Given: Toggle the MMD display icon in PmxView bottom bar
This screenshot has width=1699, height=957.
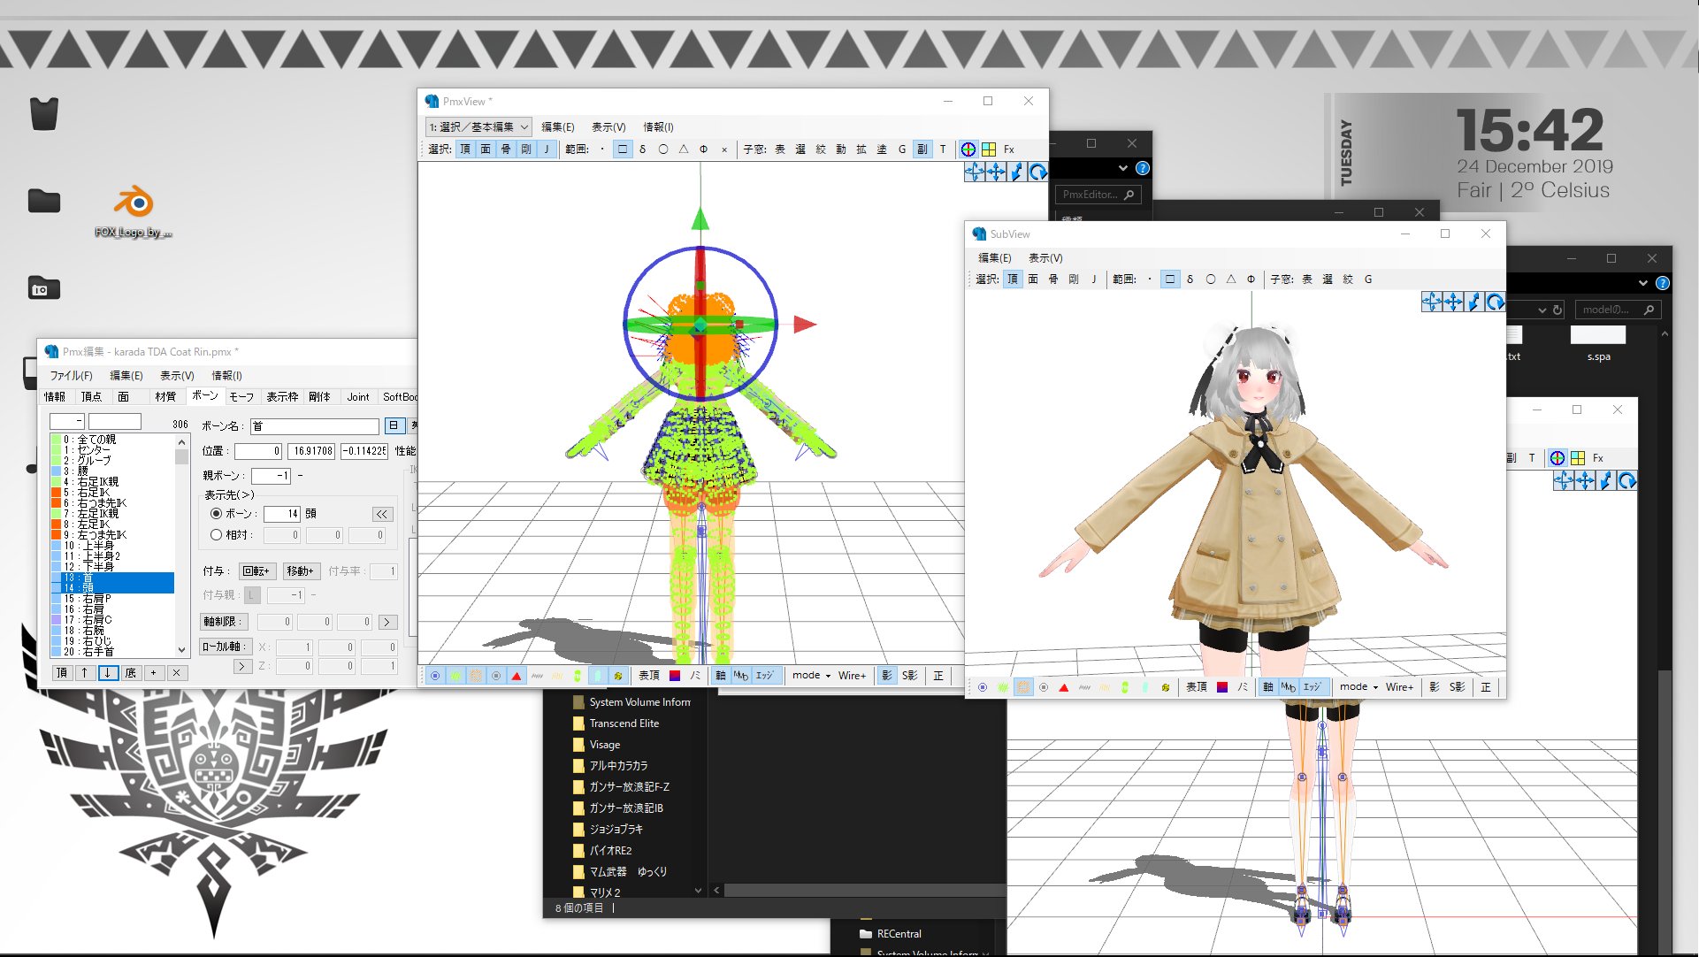Looking at the screenshot, I should click(740, 676).
